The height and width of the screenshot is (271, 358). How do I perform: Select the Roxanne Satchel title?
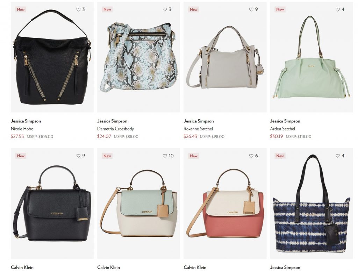pos(198,129)
